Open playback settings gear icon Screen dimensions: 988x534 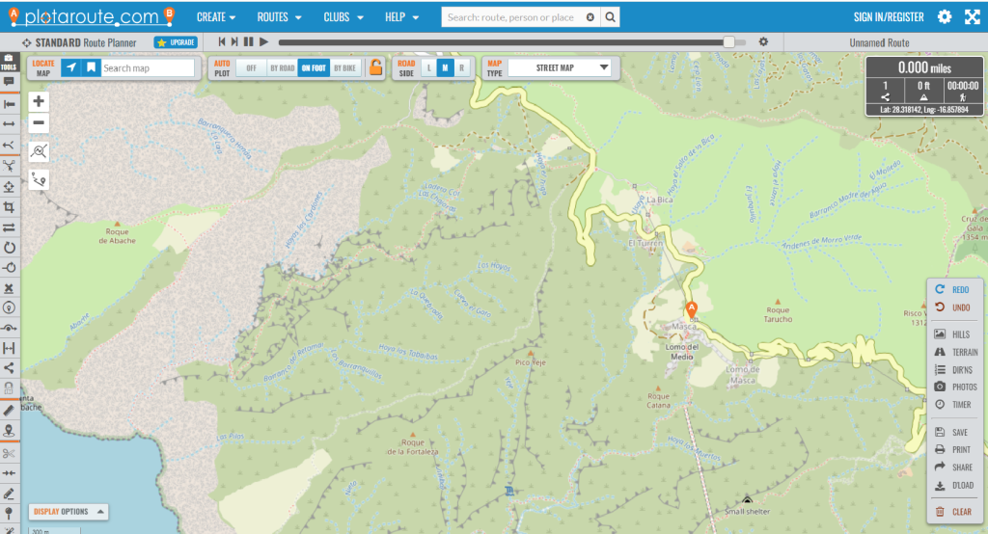coord(763,42)
